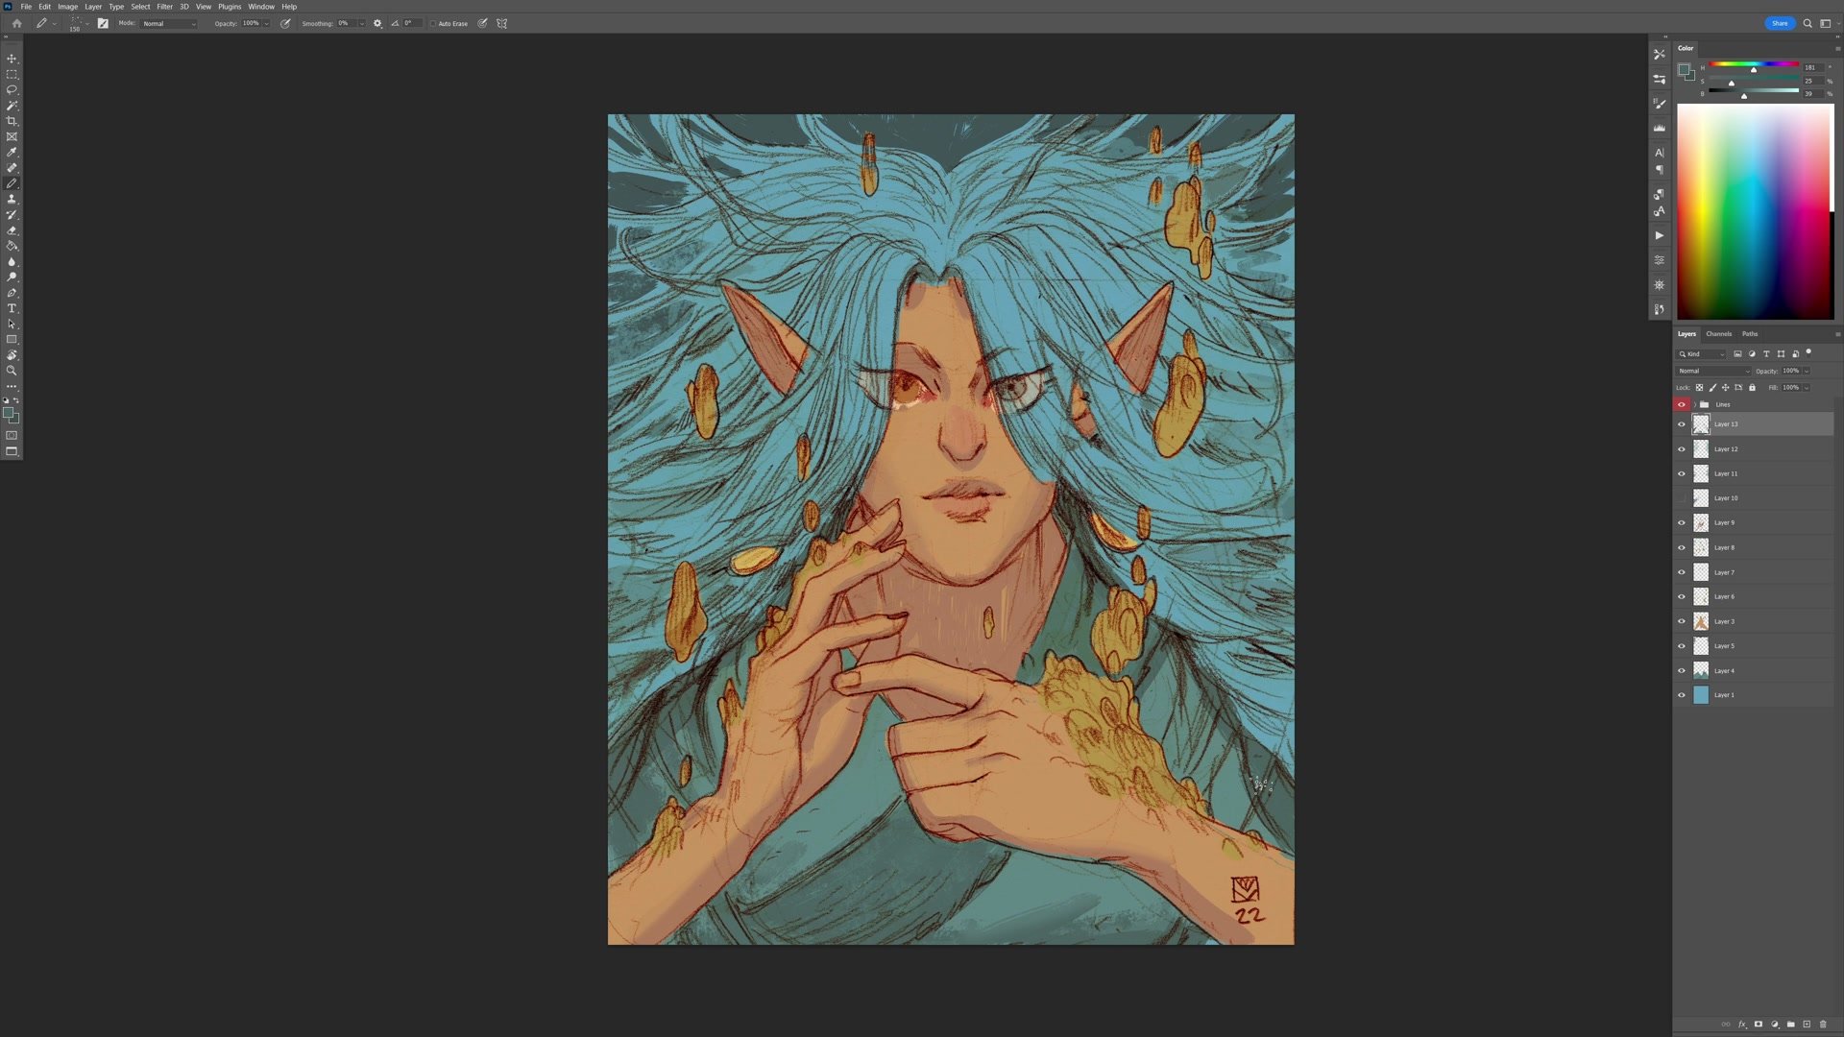Expand the Lines layer group
Image resolution: width=1844 pixels, height=1037 pixels.
click(1695, 404)
